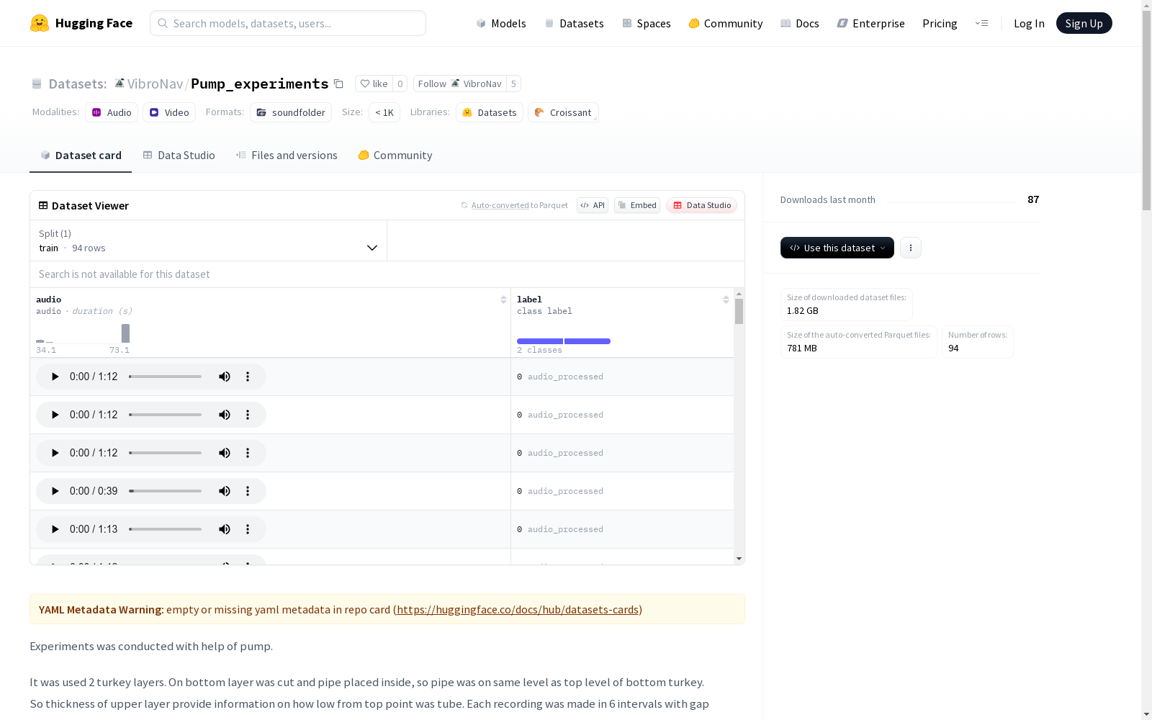Open the extra navigation menu icon
This screenshot has height=720, width=1152.
981,23
